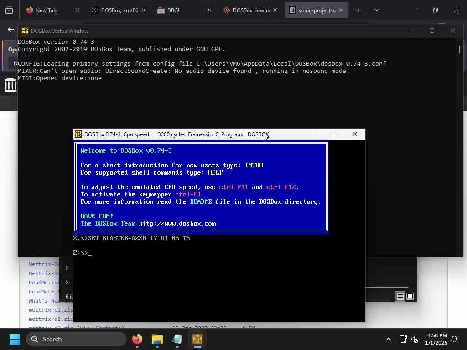Click the MIXER:Can't open audio line
This screenshot has width=467, height=350.
tap(183, 71)
